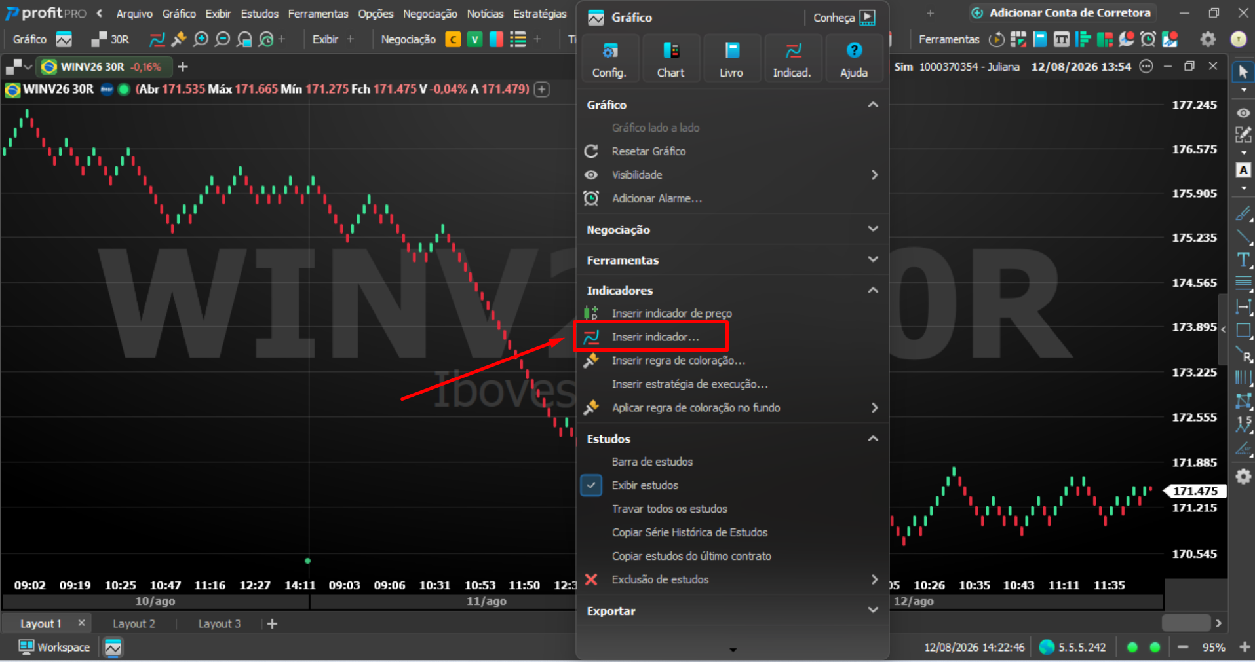Click the chart icon next to Workspace

113,648
